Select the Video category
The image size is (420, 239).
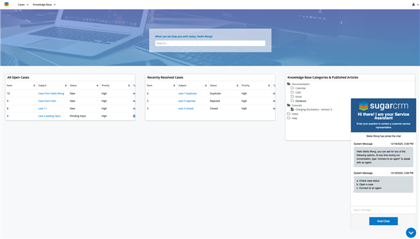(295, 114)
